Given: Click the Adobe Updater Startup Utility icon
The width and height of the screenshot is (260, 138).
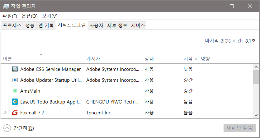Looking at the screenshot, I should point(15,80).
